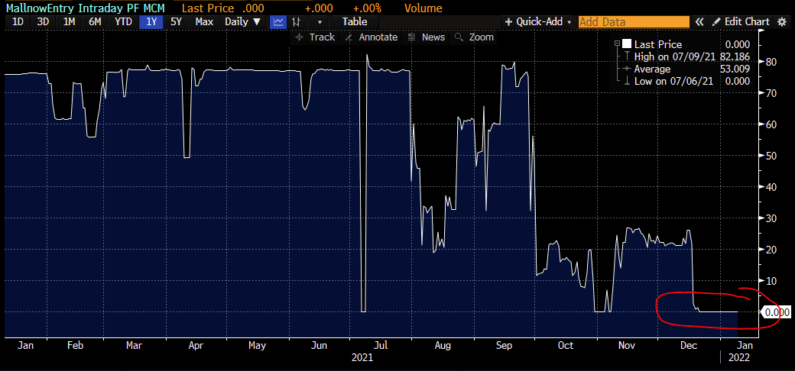Open chart type dropdown arrow

320,22
